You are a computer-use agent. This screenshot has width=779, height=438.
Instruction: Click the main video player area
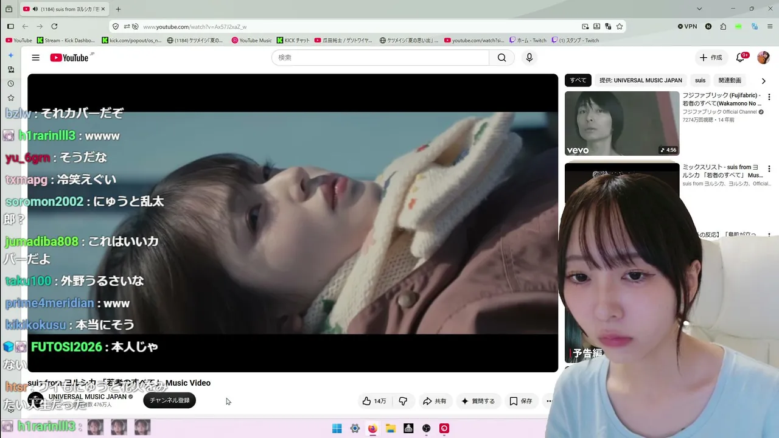293,223
